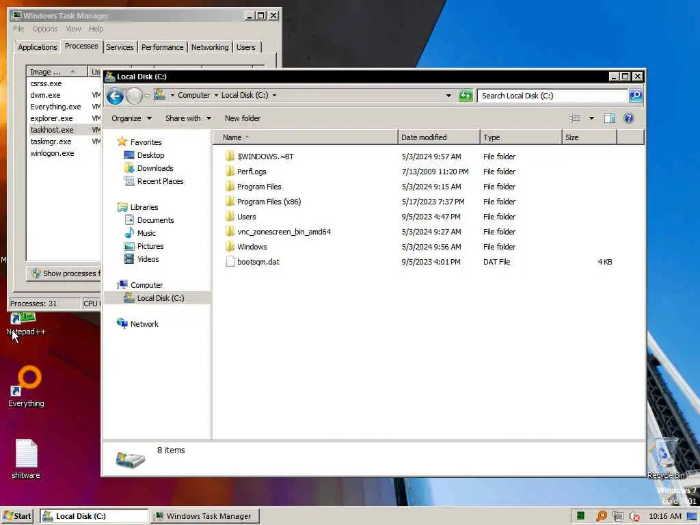Switch to Networking tab in Task Manager
The width and height of the screenshot is (700, 525).
pos(210,47)
